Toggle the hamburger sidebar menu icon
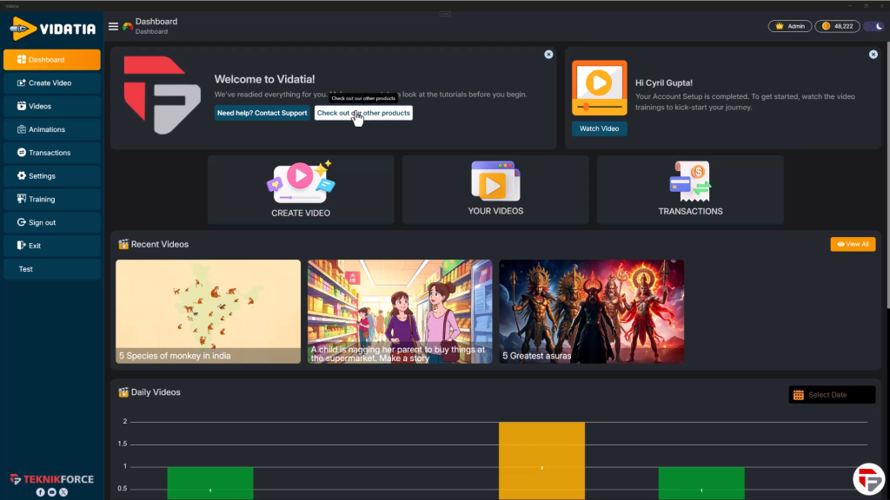The height and width of the screenshot is (500, 890). pyautogui.click(x=113, y=26)
